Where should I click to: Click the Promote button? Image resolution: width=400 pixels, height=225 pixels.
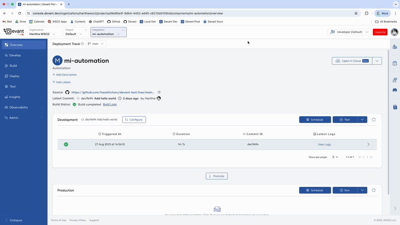(x=217, y=176)
